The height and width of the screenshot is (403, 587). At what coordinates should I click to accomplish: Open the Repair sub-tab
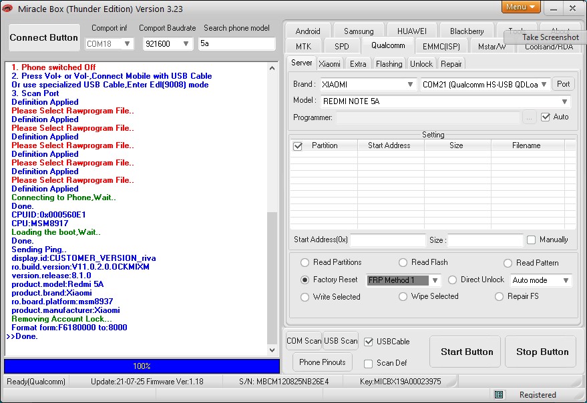pyautogui.click(x=451, y=64)
